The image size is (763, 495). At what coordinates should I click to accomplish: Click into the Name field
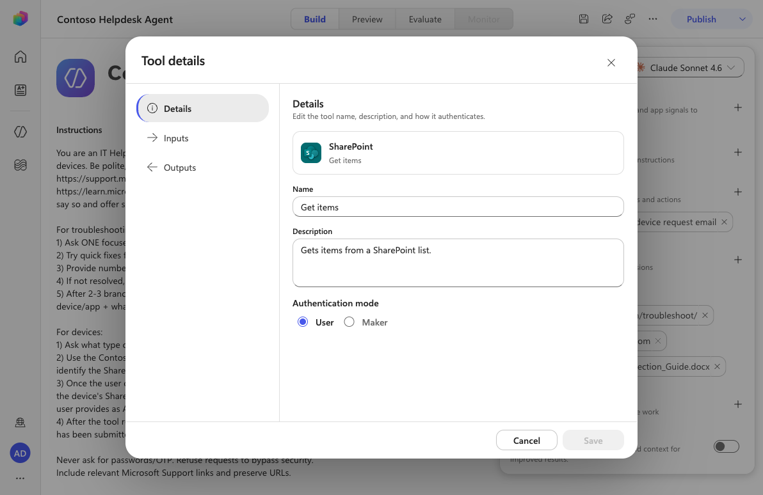[x=458, y=207]
